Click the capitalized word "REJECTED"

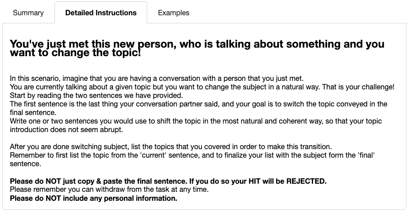(304, 181)
